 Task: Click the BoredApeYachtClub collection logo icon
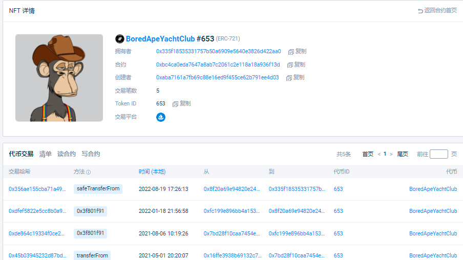coord(119,39)
